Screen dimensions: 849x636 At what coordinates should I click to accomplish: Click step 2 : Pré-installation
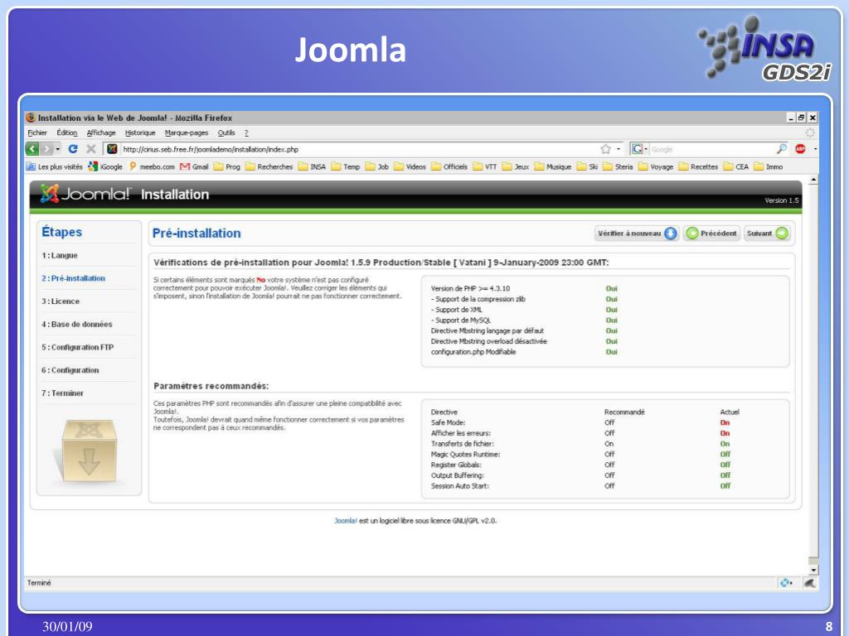73,278
